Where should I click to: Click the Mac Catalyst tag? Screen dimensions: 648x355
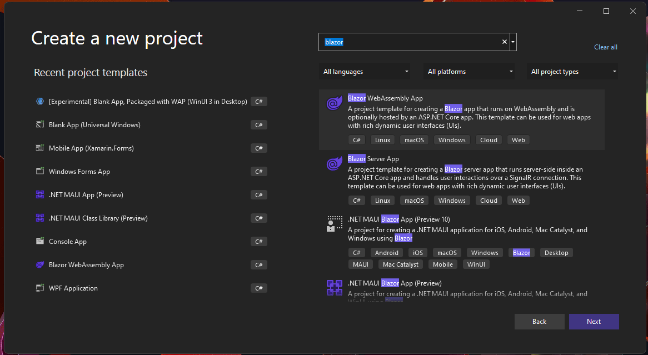point(401,264)
